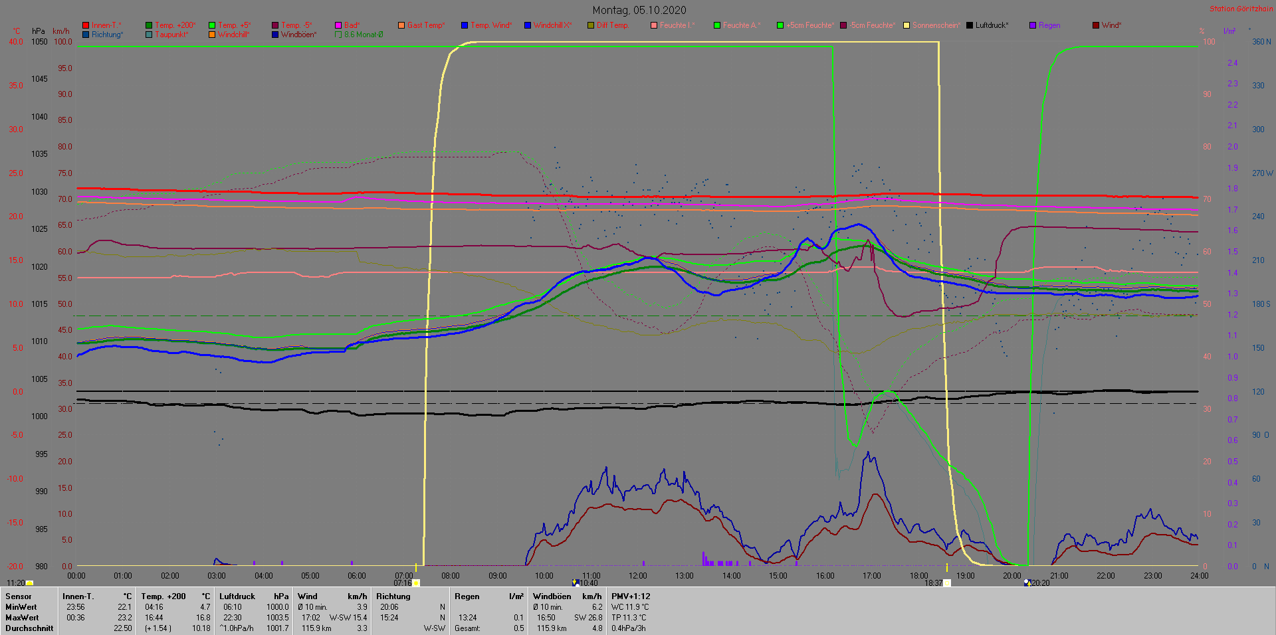Click the Taupunkt* legend label

click(172, 35)
